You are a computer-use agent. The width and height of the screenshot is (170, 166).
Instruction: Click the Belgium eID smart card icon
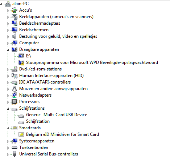[x=21, y=134]
